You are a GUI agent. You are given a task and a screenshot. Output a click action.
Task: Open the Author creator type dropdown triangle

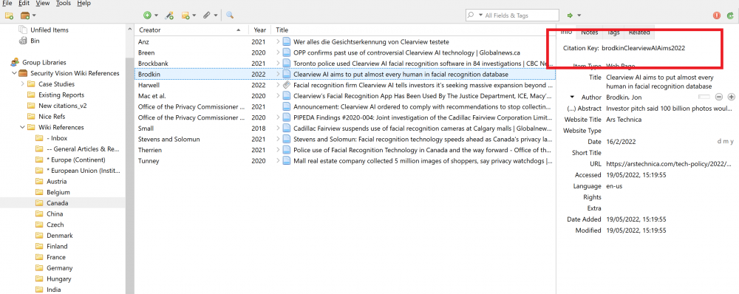click(573, 97)
